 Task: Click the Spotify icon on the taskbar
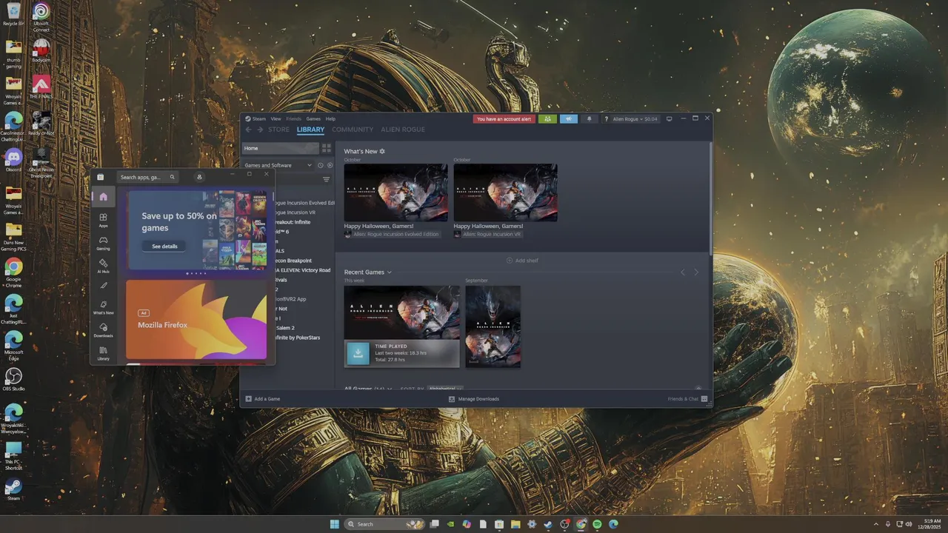pyautogui.click(x=597, y=524)
